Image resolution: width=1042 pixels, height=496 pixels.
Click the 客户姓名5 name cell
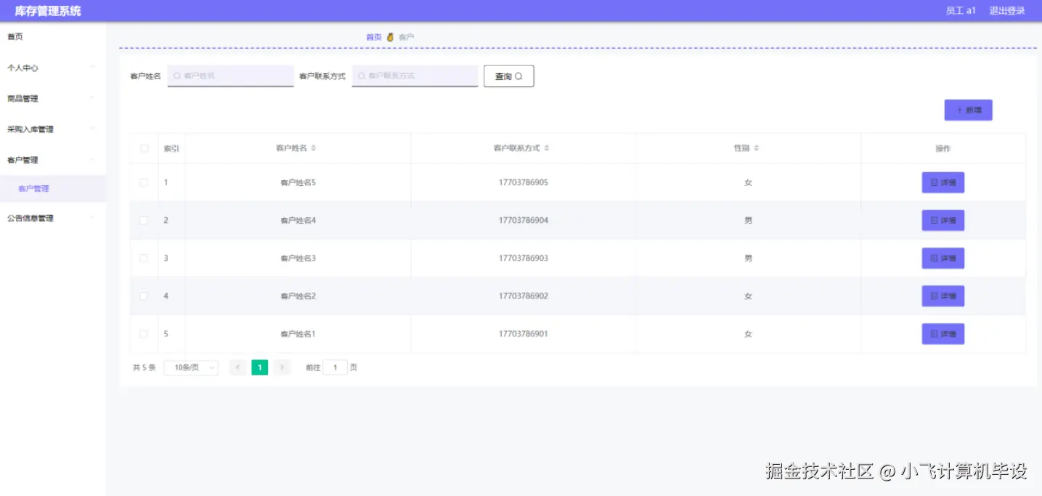298,183
